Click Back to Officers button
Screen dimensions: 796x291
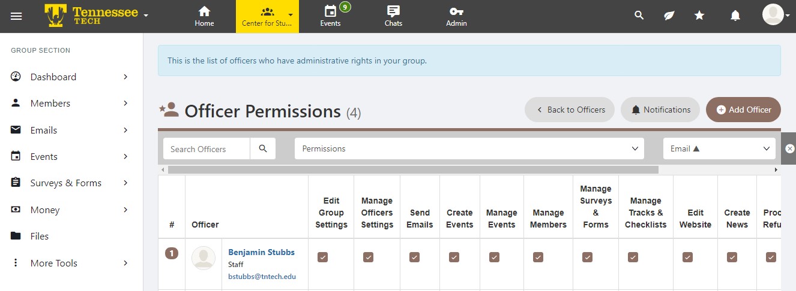point(569,110)
